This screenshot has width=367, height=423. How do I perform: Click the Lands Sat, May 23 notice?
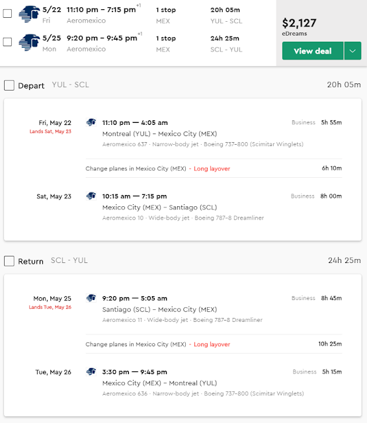click(x=50, y=132)
